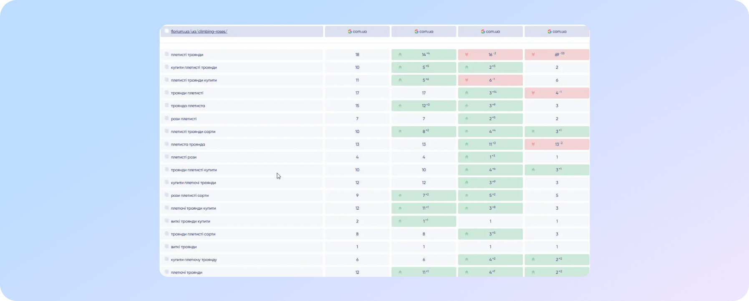Click position 11 in "плетисті троянди купити" row
The width and height of the screenshot is (749, 301).
[x=357, y=80]
